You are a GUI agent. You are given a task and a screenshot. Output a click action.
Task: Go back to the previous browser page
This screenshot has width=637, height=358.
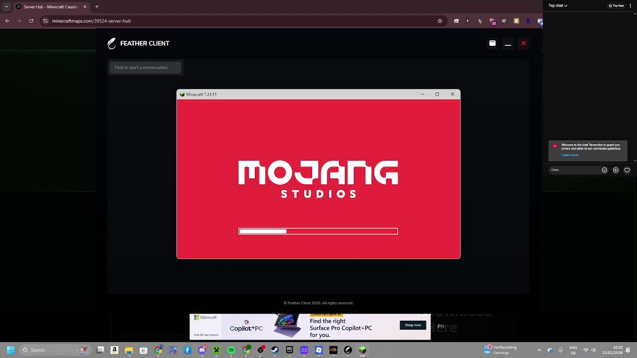[7, 21]
